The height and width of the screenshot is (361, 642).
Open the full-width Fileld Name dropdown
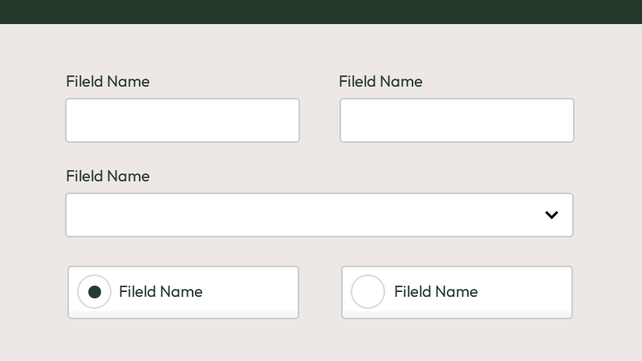319,215
